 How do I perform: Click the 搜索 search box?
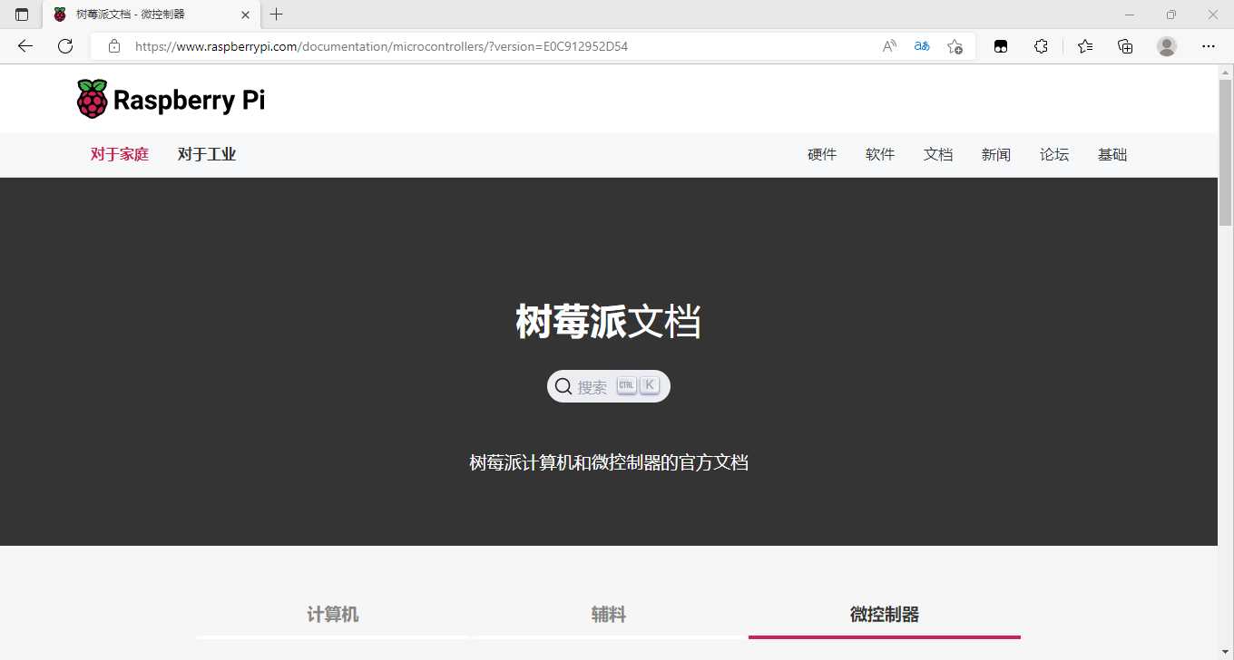(609, 386)
